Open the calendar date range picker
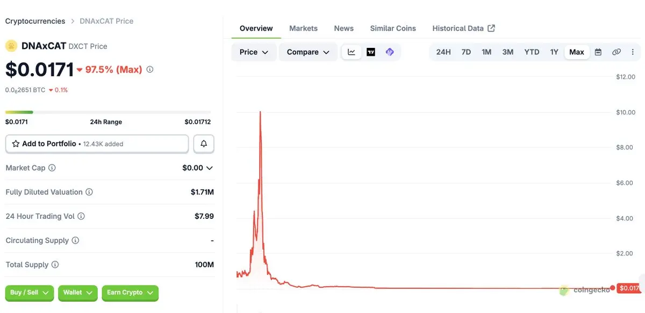Image resolution: width=645 pixels, height=313 pixels. [598, 52]
